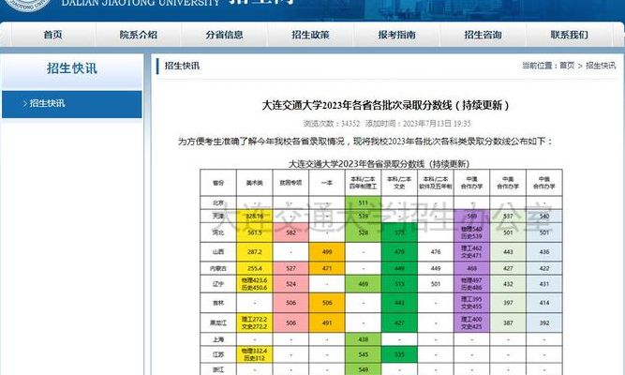Viewport: 625px width, 375px height.
Task: Select the 添加时间 2023年7月13日 19:35 text
Action: point(418,124)
